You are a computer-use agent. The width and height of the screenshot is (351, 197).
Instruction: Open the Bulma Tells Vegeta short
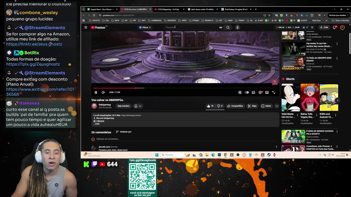(310, 98)
